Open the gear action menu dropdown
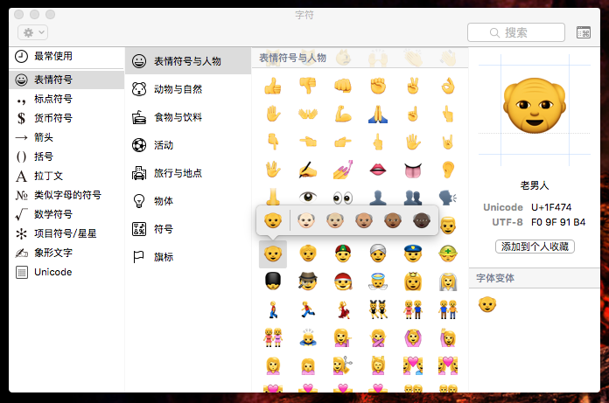 pyautogui.click(x=33, y=32)
